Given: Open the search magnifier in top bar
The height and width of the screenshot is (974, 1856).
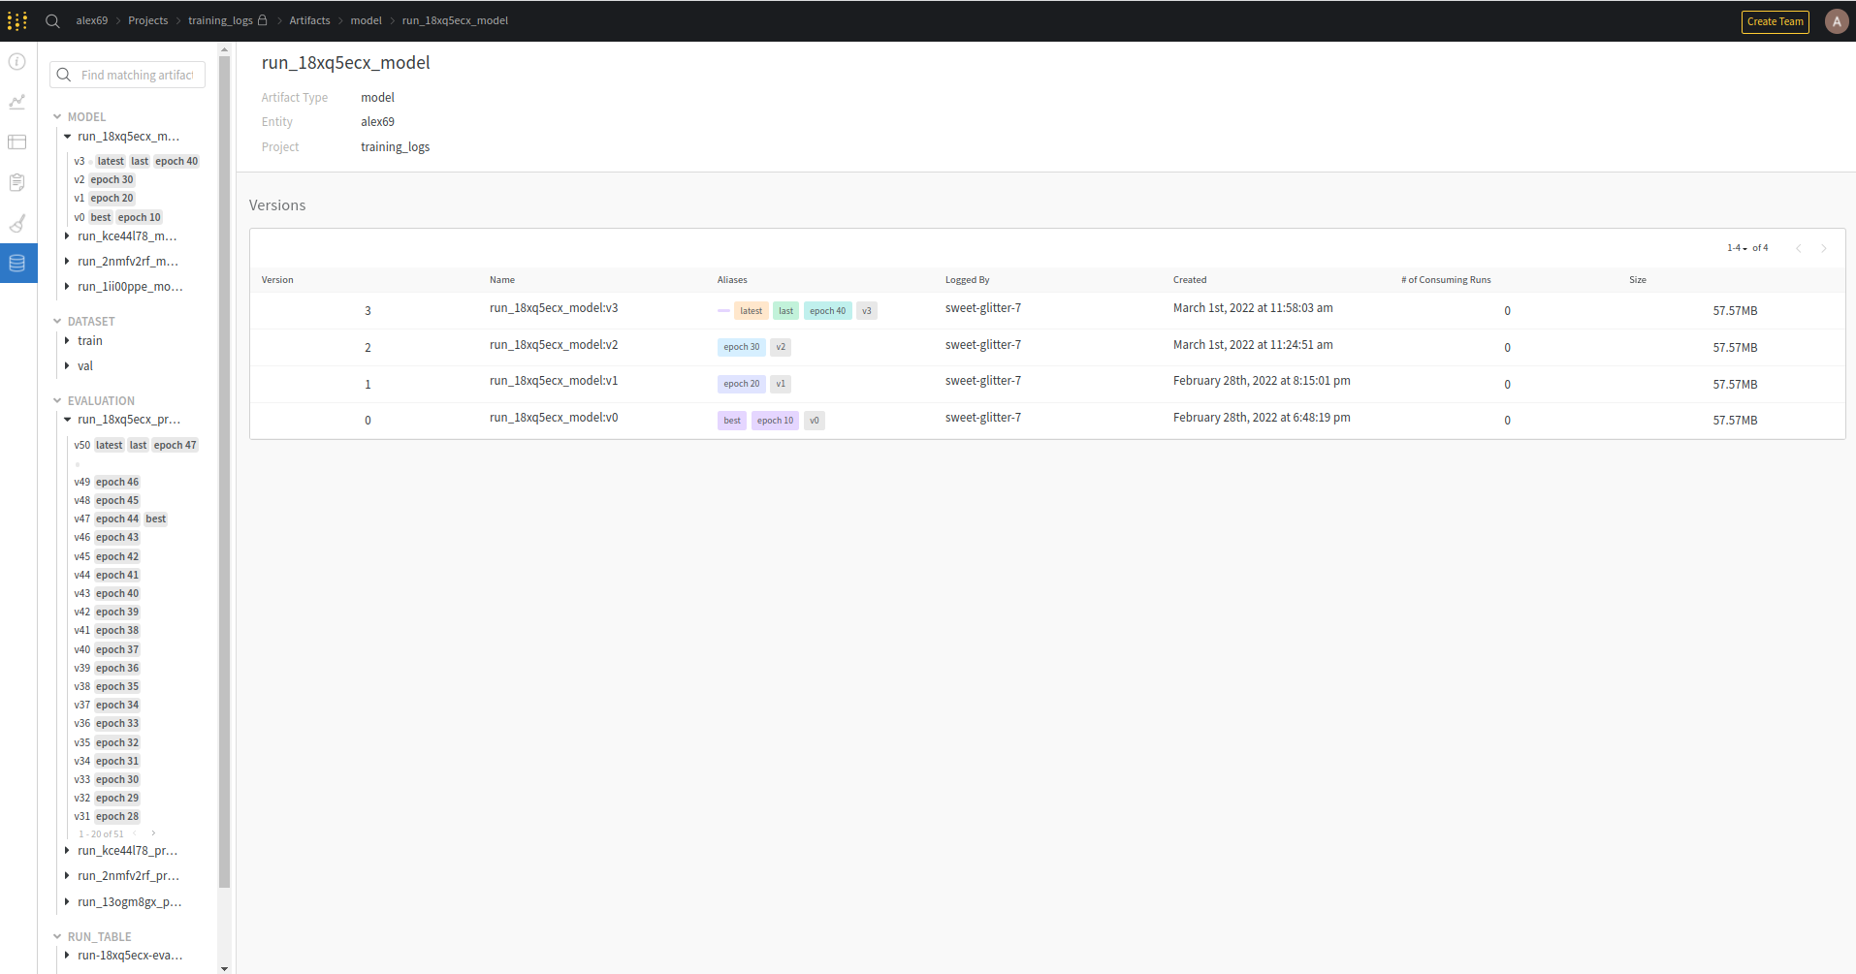Looking at the screenshot, I should (52, 20).
